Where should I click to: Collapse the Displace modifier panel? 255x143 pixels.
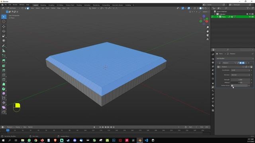click(x=218, y=63)
